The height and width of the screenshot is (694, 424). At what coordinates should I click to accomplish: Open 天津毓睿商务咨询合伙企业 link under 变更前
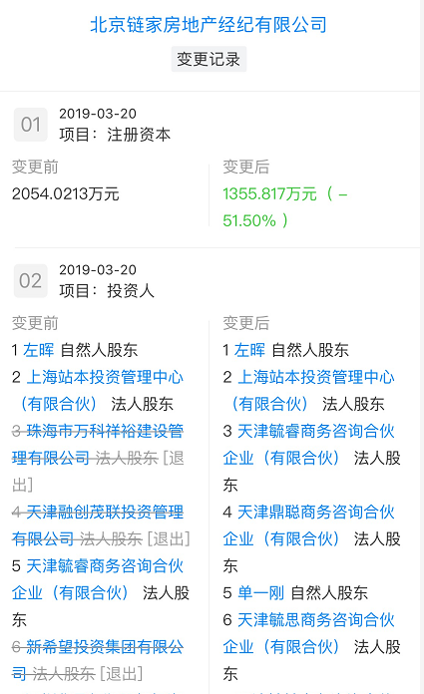[98, 579]
